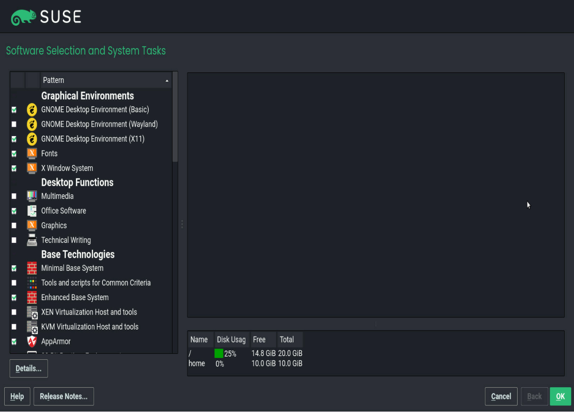This screenshot has height=412, width=574.
Task: Click the Multimedia pattern icon
Action: pos(32,196)
